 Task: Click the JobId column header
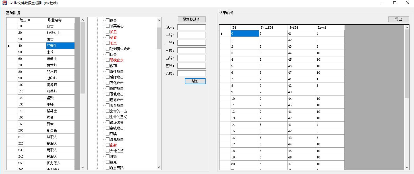pos(302,27)
